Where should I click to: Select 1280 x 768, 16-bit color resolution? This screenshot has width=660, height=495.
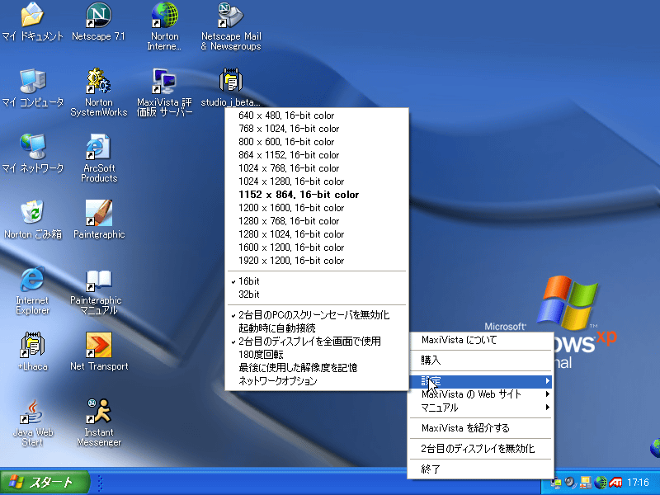tap(317, 221)
